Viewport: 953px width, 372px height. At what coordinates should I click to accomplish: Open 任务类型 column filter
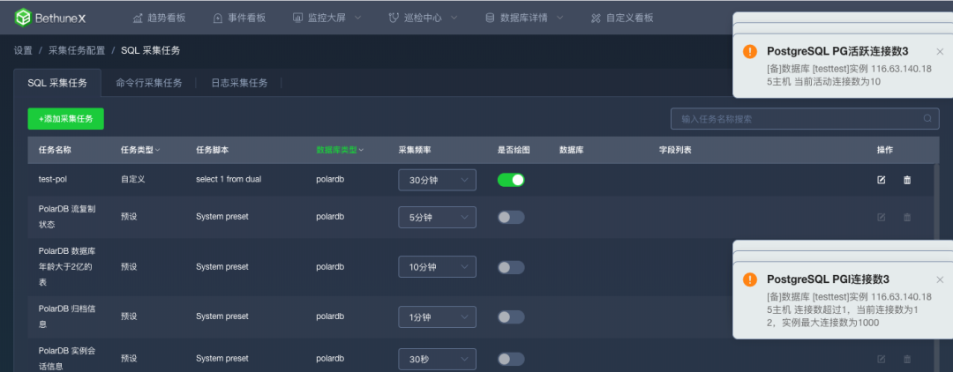click(x=158, y=150)
